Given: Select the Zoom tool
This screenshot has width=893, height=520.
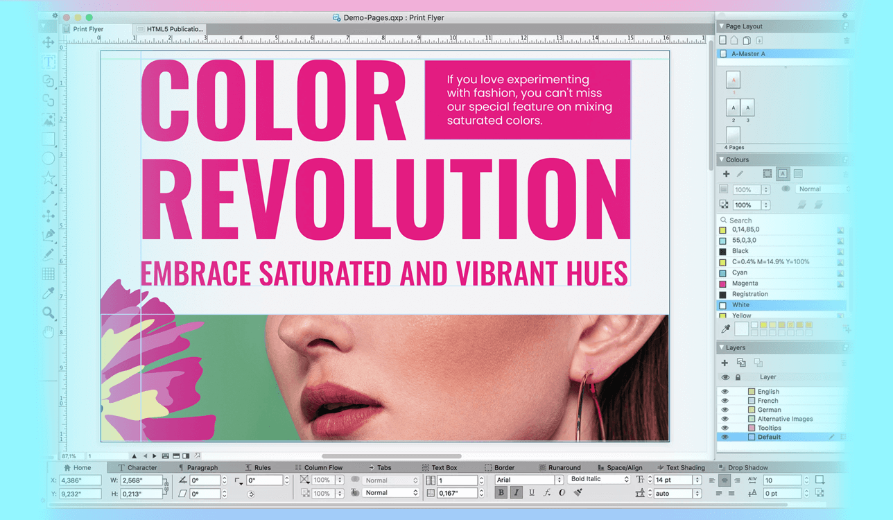Looking at the screenshot, I should (49, 313).
